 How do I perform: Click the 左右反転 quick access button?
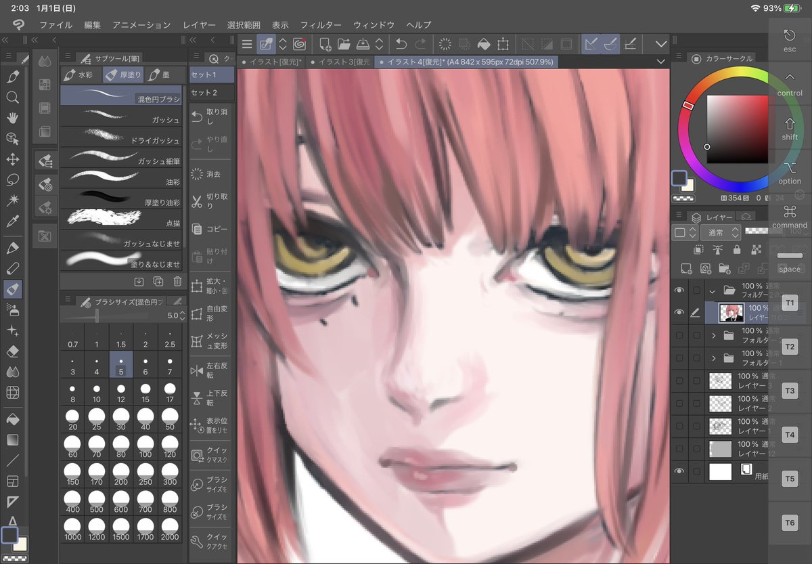tap(210, 370)
